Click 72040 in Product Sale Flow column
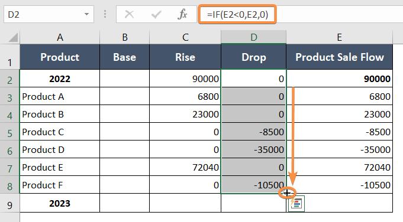Image resolution: width=403 pixels, height=222 pixels. point(340,167)
